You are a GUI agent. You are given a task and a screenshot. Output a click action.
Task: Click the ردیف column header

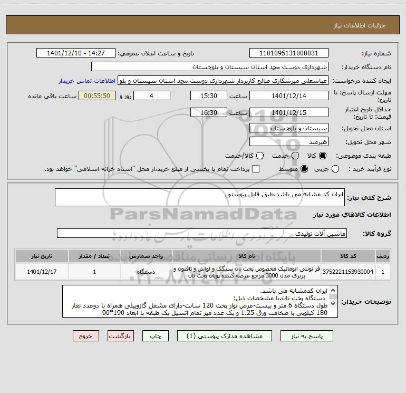[x=383, y=256]
